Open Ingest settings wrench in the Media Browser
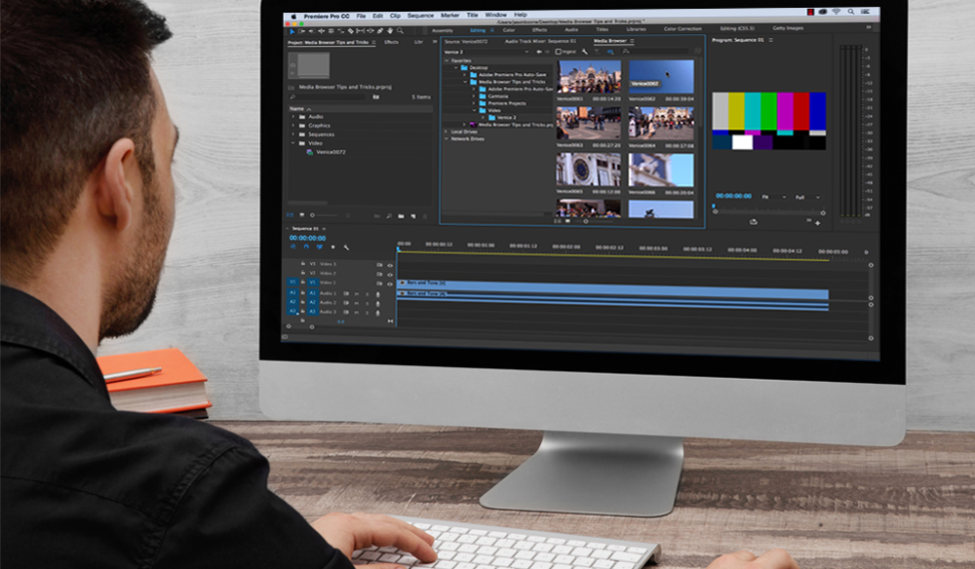Screen dimensions: 975x569 pos(583,53)
